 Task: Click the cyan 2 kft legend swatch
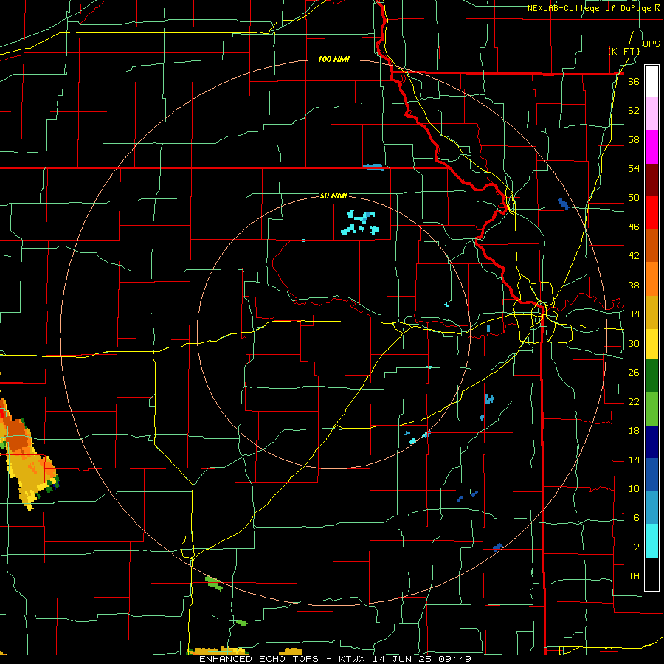pyautogui.click(x=651, y=541)
